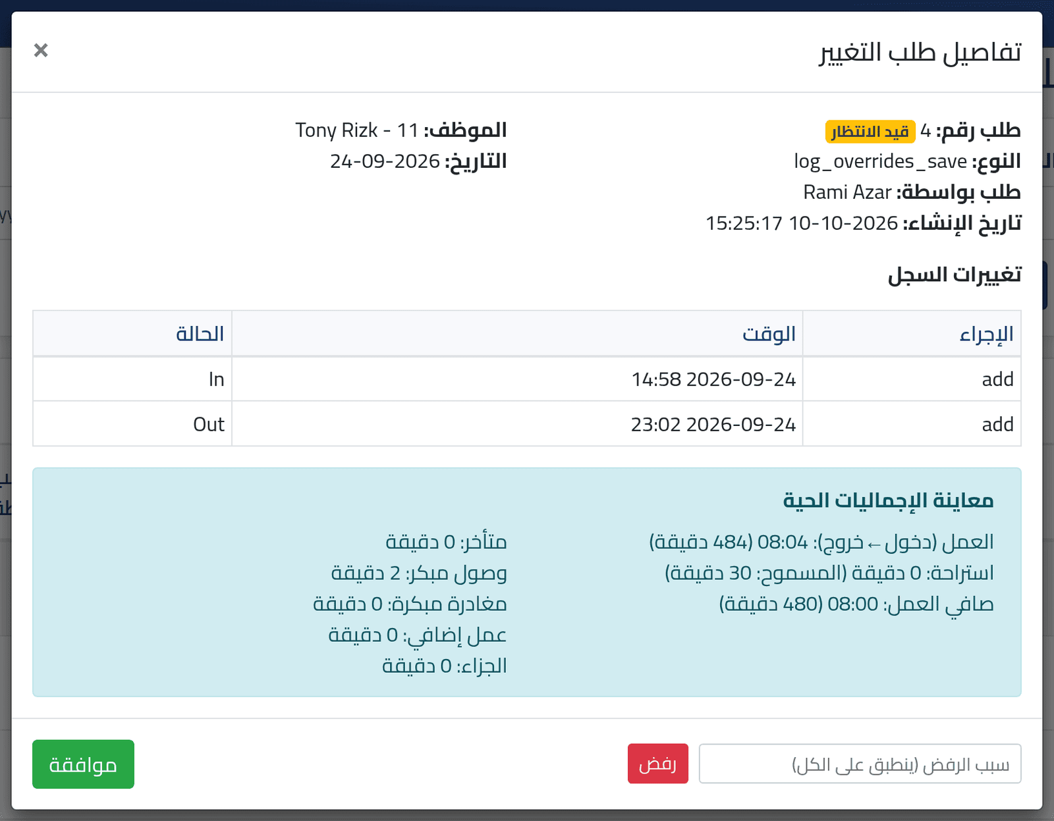This screenshot has width=1054, height=821.
Task: Click the تفاصيل طلب التغيير dialog title
Action: tap(920, 52)
